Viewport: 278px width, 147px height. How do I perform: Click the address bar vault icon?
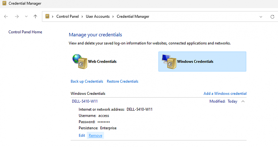[x=47, y=16]
